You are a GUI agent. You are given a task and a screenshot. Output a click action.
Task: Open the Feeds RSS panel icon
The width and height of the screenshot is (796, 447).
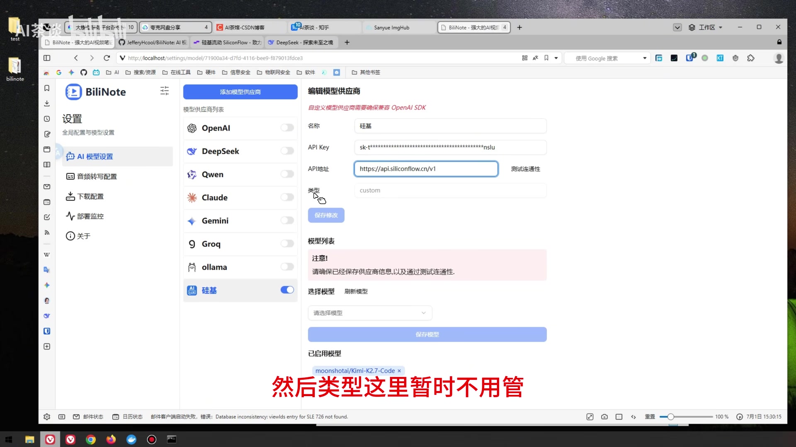(47, 233)
